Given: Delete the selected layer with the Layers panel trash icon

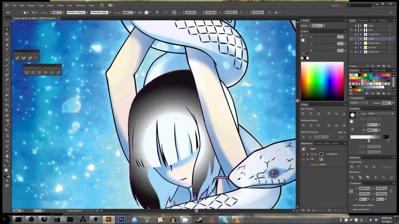Looking at the screenshot, I should (388, 66).
